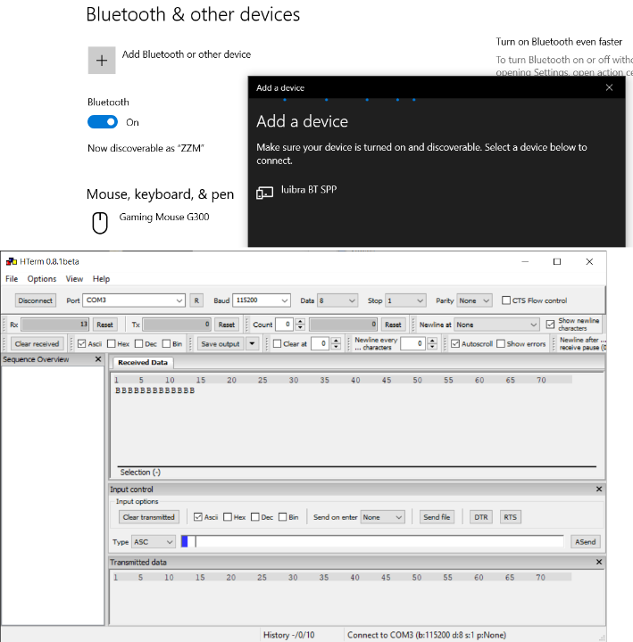Screen dimensions: 633x642
Task: Close the Add a device dialog
Action: [609, 87]
